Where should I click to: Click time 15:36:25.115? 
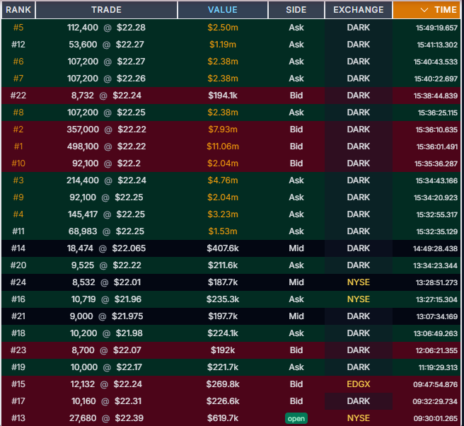(438, 113)
